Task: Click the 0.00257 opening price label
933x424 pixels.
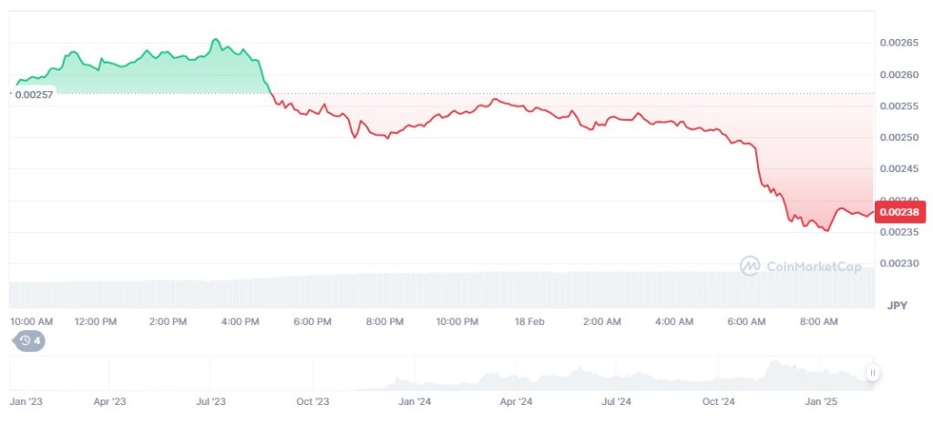Action: [x=35, y=94]
